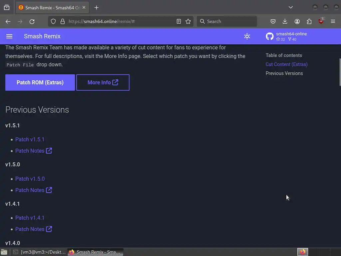Screen dimensions: 341x256
Task: Open the uBlock Origin extension icon
Action: [321, 21]
